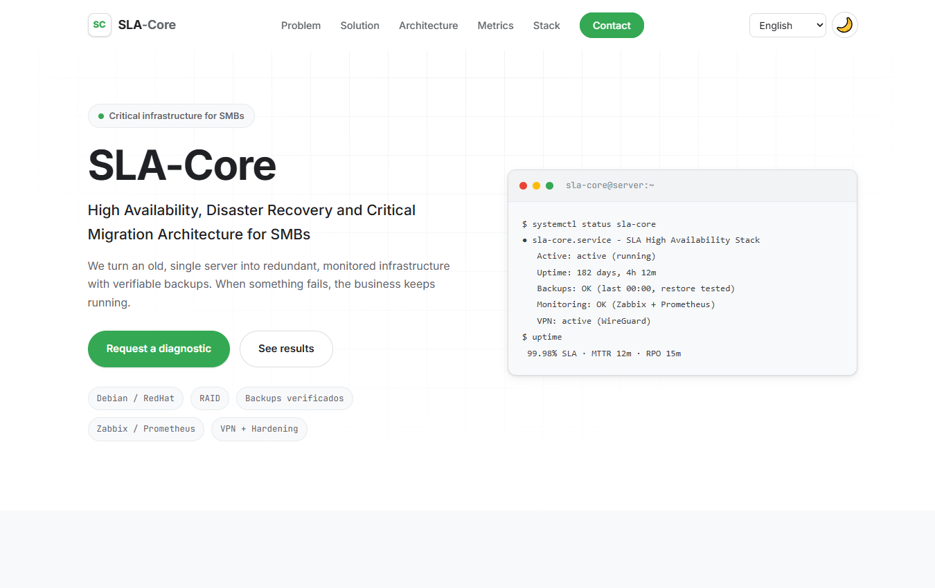This screenshot has height=588, width=935.
Task: Click the High Availability, Disaster Recovery subtitle
Action: (x=252, y=222)
